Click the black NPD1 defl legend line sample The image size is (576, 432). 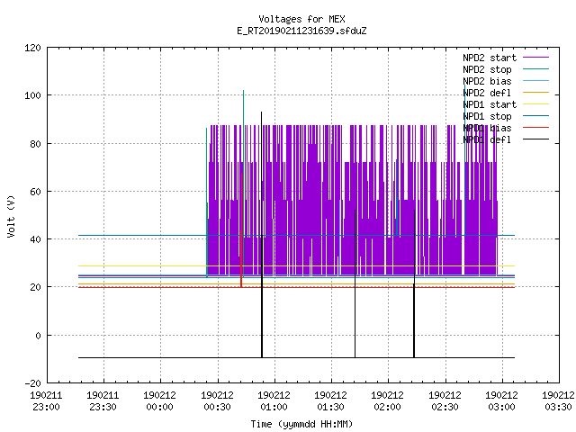pos(536,139)
